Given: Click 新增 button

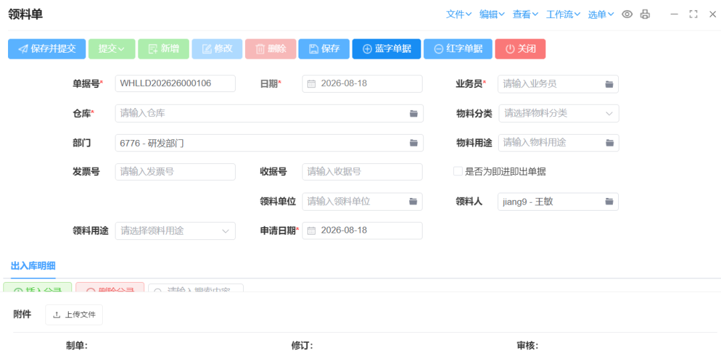Looking at the screenshot, I should pos(164,49).
